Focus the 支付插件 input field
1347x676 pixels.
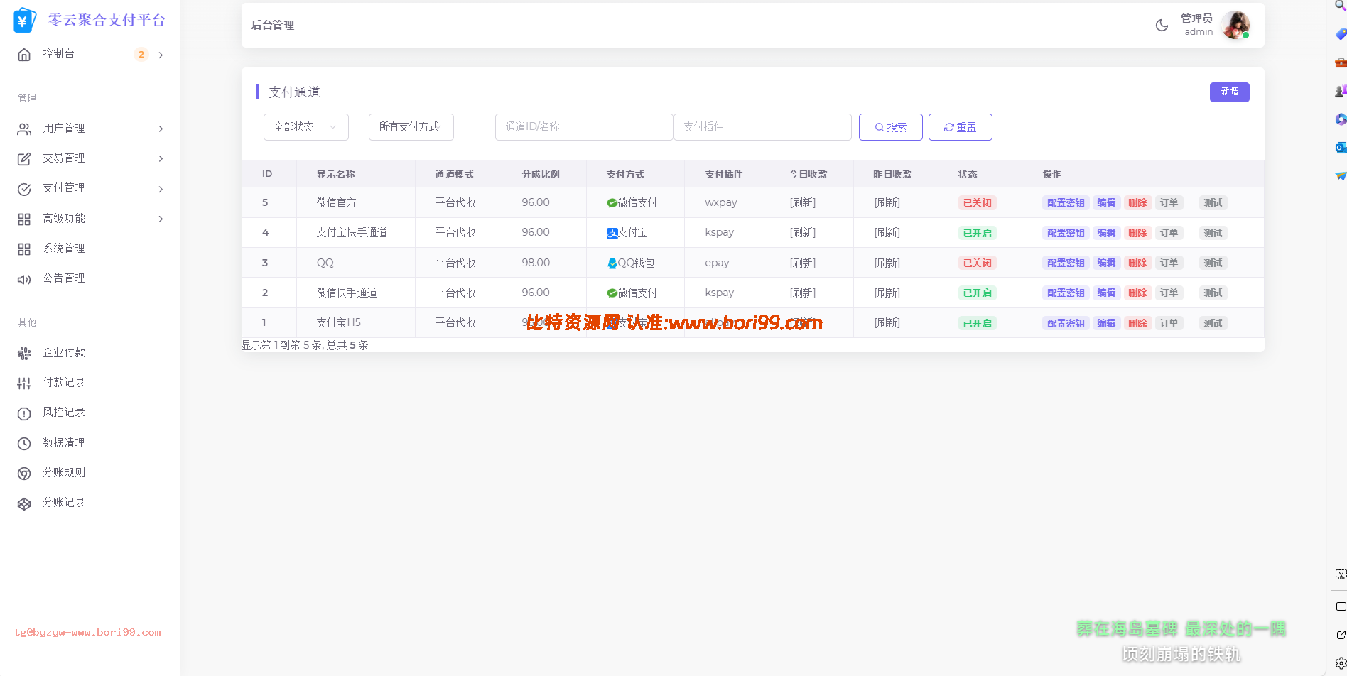click(x=762, y=127)
